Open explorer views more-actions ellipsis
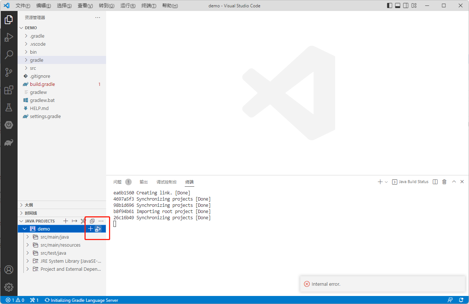This screenshot has height=304, width=469. pos(98,18)
